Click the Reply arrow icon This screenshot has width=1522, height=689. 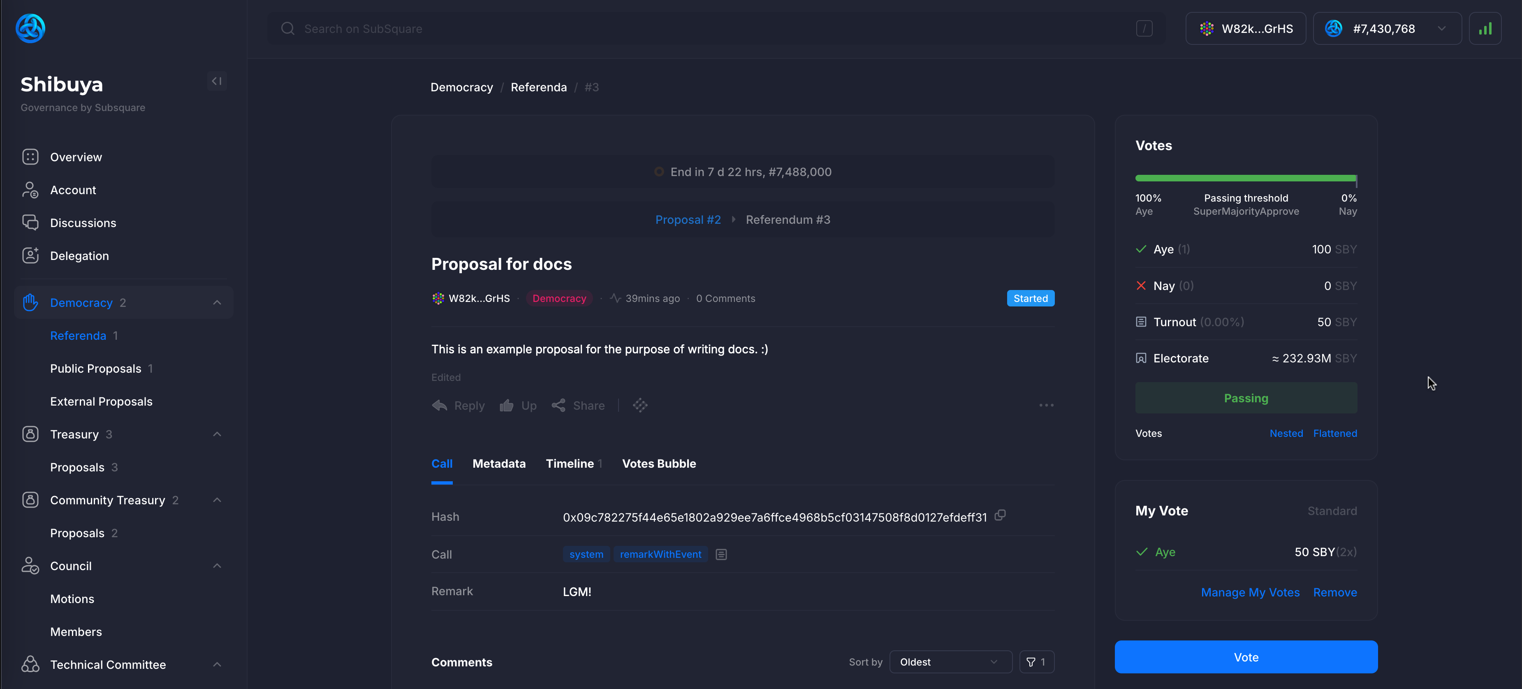[440, 405]
